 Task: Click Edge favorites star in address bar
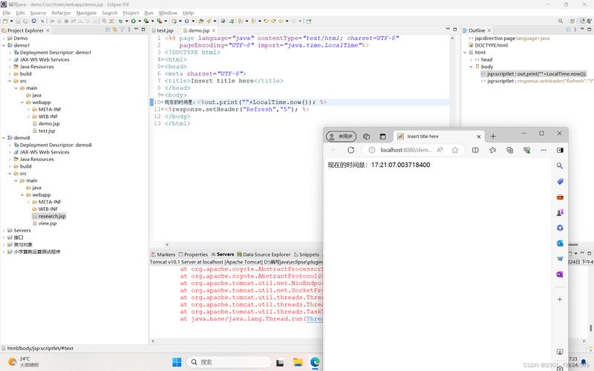(x=455, y=150)
